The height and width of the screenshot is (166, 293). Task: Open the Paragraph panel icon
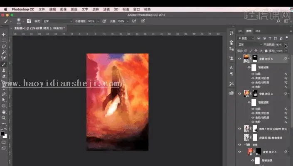pyautogui.click(x=231, y=74)
